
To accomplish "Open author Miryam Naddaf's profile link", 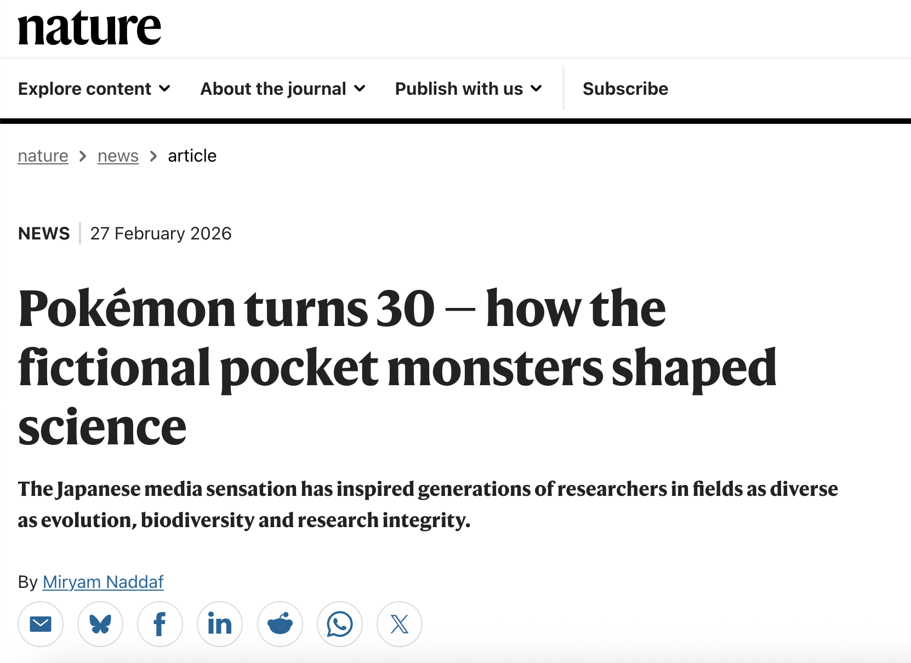I will coord(103,582).
